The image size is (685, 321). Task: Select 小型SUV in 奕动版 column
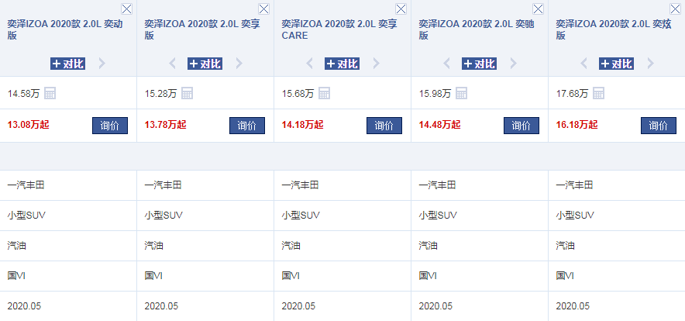[x=26, y=216]
